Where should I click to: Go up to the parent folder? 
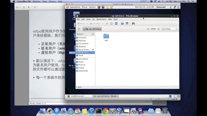click(107, 24)
